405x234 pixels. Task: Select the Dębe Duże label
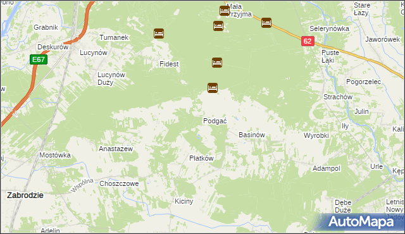pyautogui.click(x=343, y=206)
